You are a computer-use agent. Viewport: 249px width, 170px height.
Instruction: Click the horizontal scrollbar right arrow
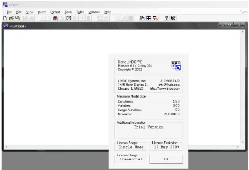coord(238,147)
